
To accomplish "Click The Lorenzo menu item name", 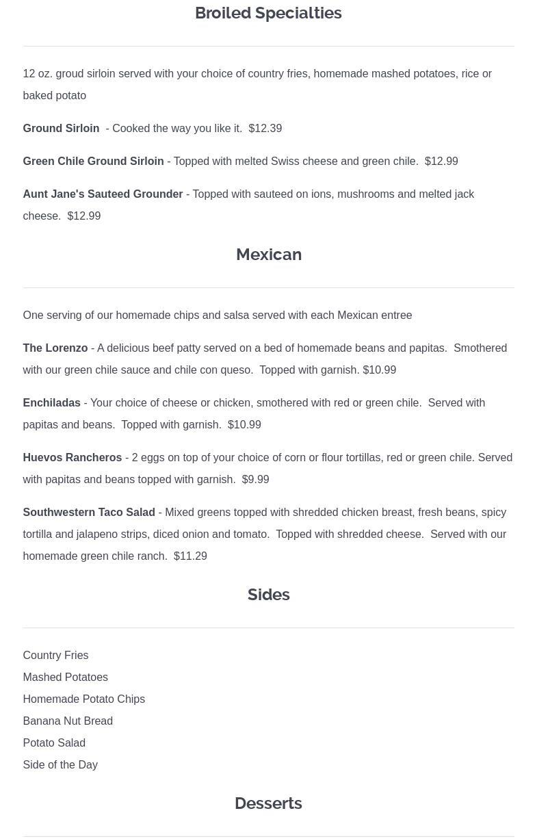I will pyautogui.click(x=55, y=348).
